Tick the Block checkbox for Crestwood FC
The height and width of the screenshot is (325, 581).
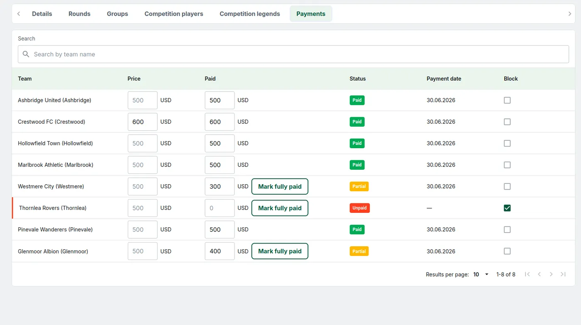[x=507, y=122]
